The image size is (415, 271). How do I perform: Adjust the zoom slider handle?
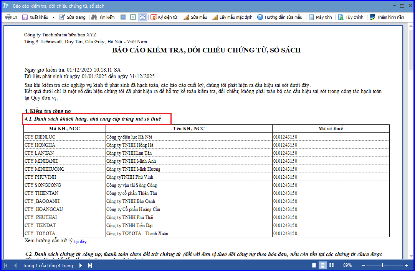[x=382, y=265]
